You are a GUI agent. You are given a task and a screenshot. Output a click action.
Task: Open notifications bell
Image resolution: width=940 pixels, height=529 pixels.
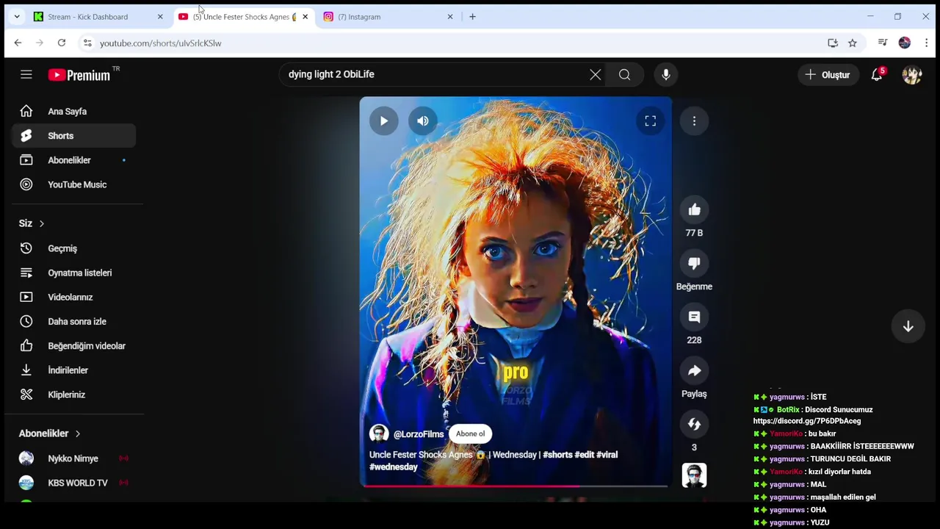[x=877, y=74]
